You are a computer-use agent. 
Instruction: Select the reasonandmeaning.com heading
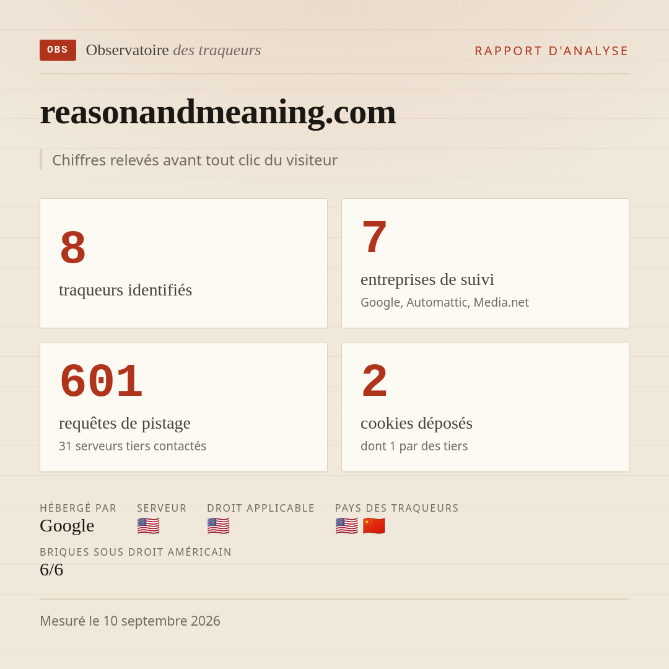tap(218, 112)
